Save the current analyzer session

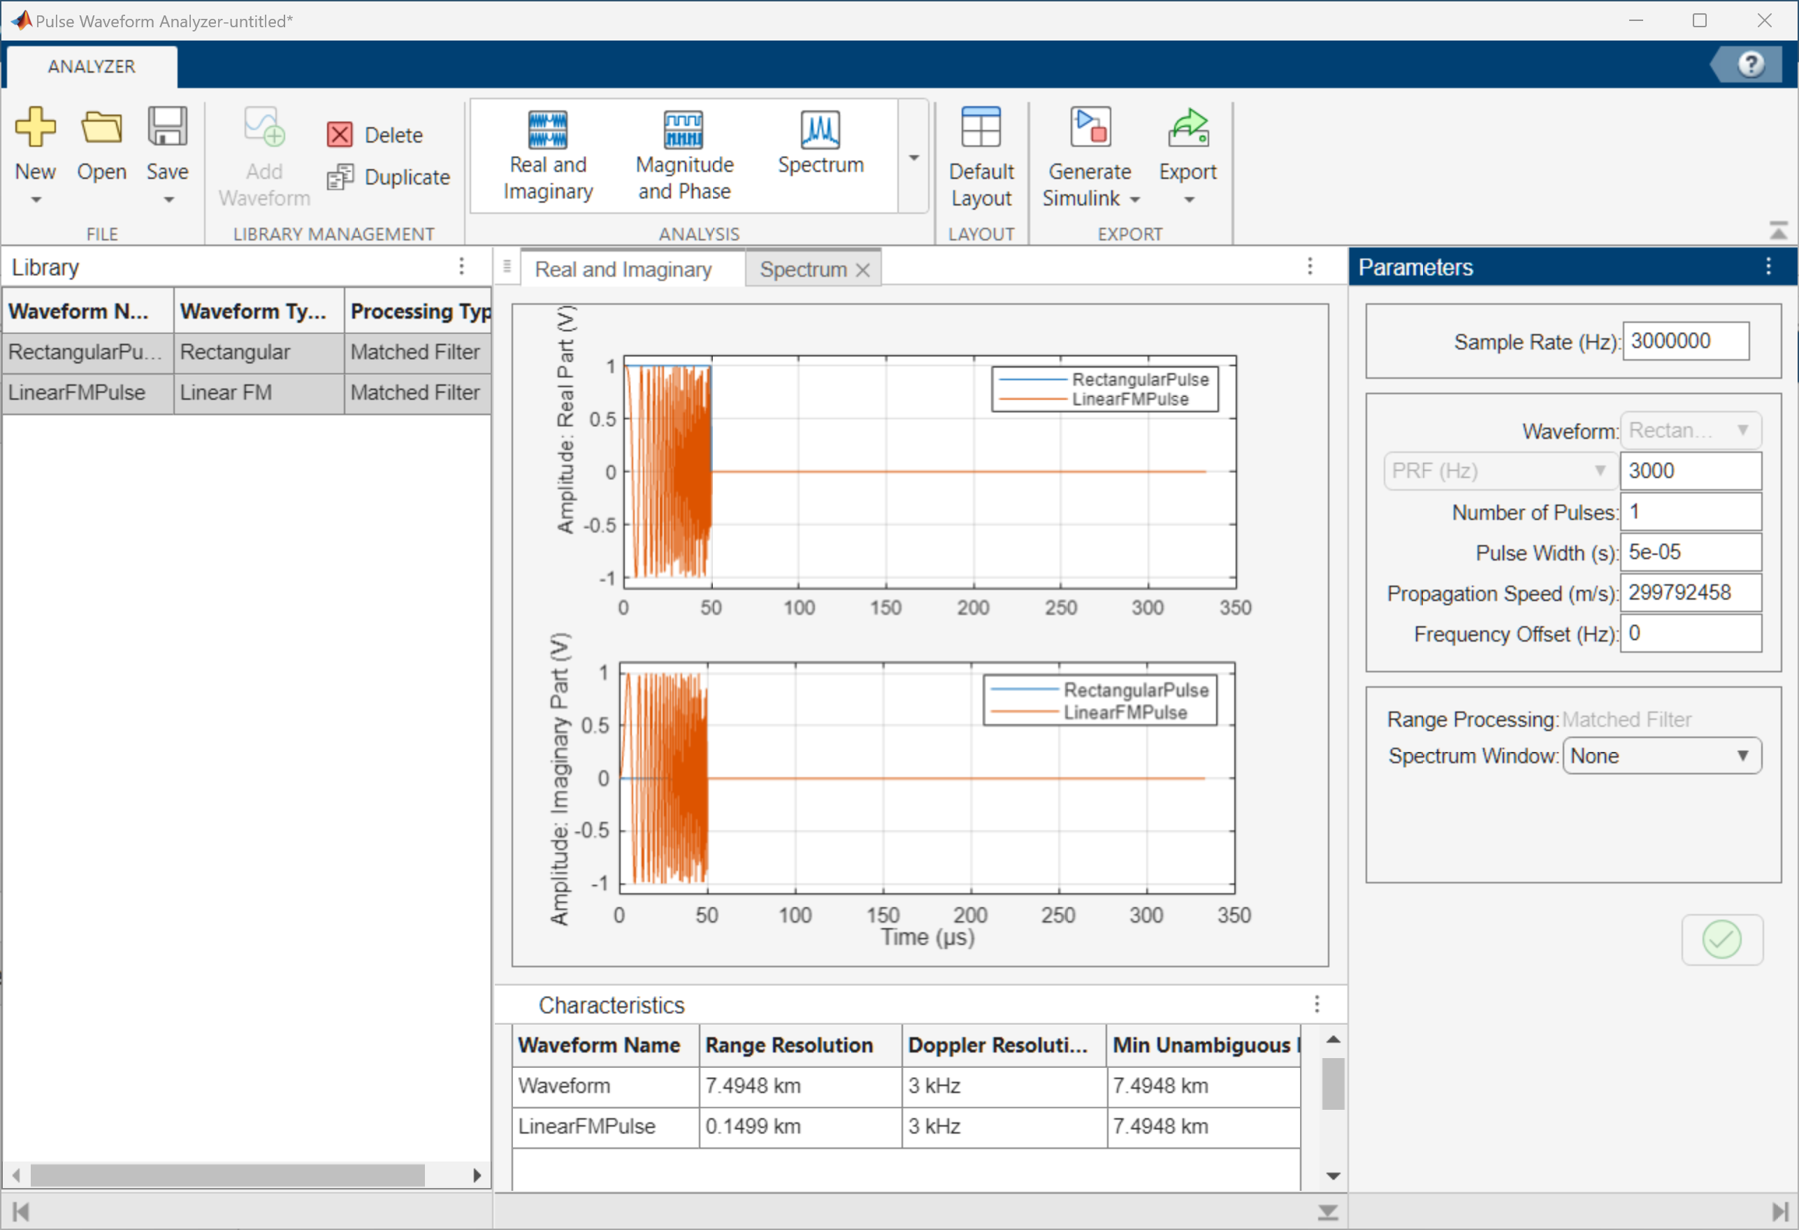tap(166, 151)
